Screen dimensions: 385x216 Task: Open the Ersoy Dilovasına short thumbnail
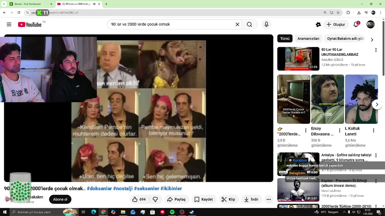pyautogui.click(x=328, y=99)
